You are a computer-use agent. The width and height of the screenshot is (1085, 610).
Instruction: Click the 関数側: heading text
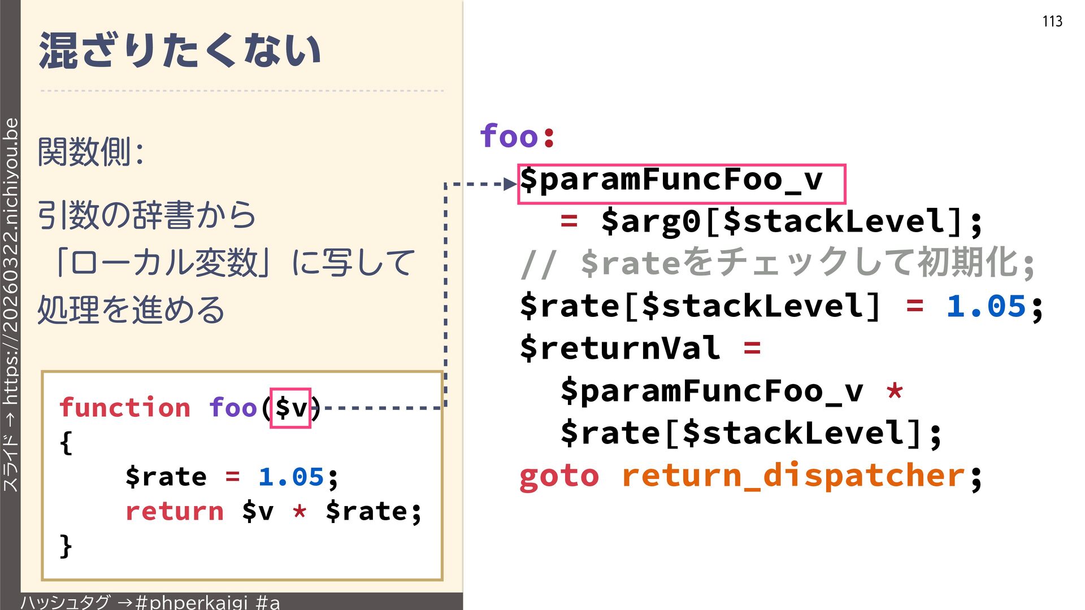pyautogui.click(x=90, y=152)
